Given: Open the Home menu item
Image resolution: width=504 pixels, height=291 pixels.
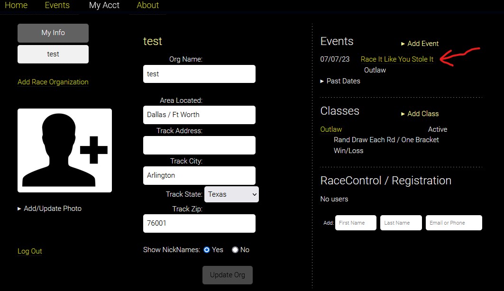Looking at the screenshot, I should tap(16, 6).
